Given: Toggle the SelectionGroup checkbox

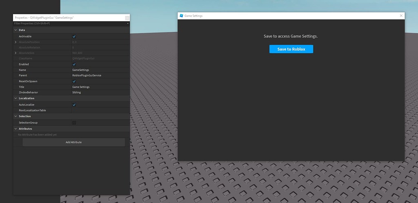Looking at the screenshot, I should click(74, 123).
